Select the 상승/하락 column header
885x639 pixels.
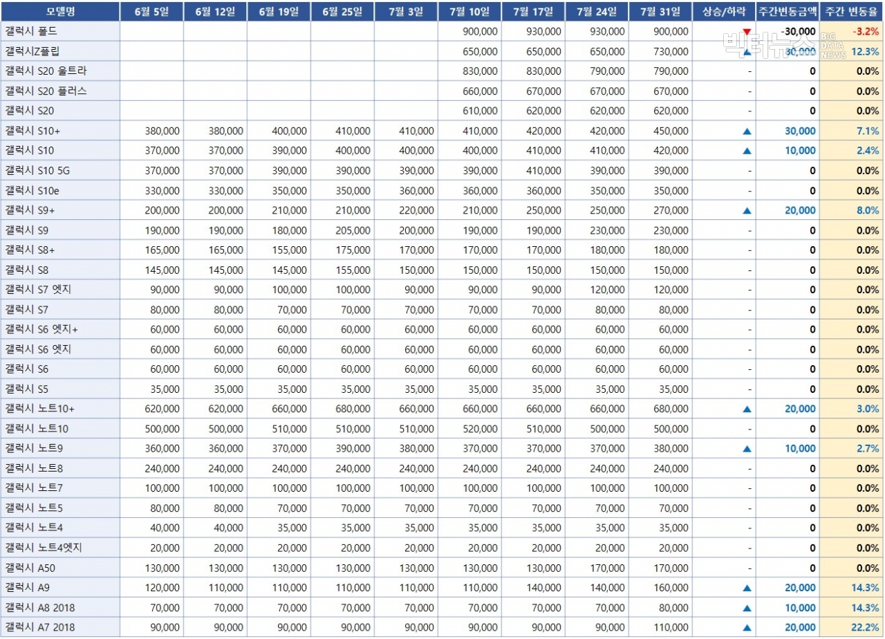coord(724,11)
